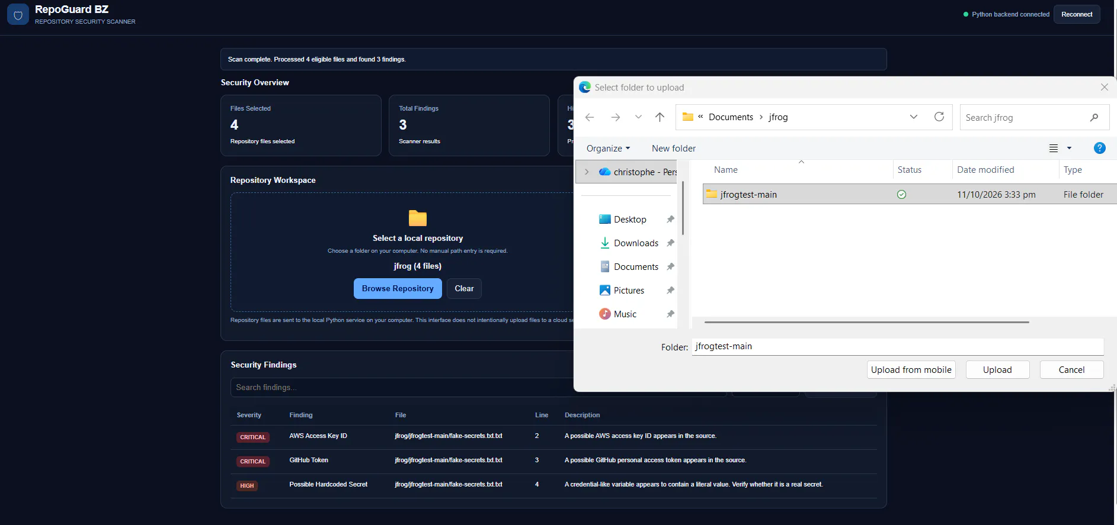Click the Python backend connected status

[x=1006, y=14]
